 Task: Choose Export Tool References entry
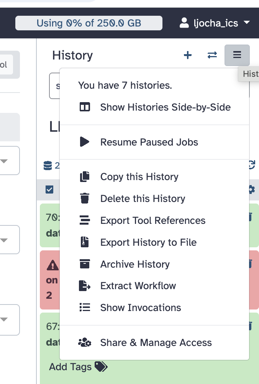pos(153,220)
